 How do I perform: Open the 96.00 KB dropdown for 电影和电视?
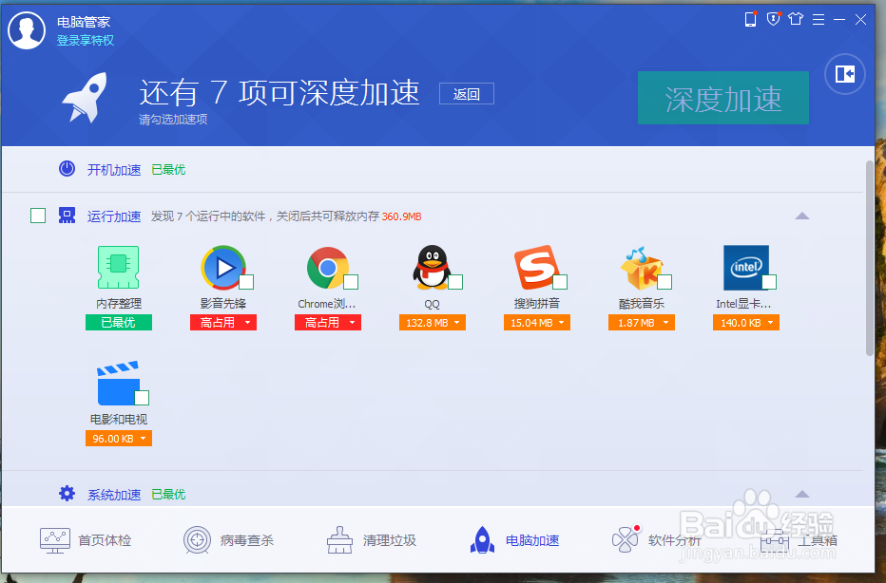119,438
